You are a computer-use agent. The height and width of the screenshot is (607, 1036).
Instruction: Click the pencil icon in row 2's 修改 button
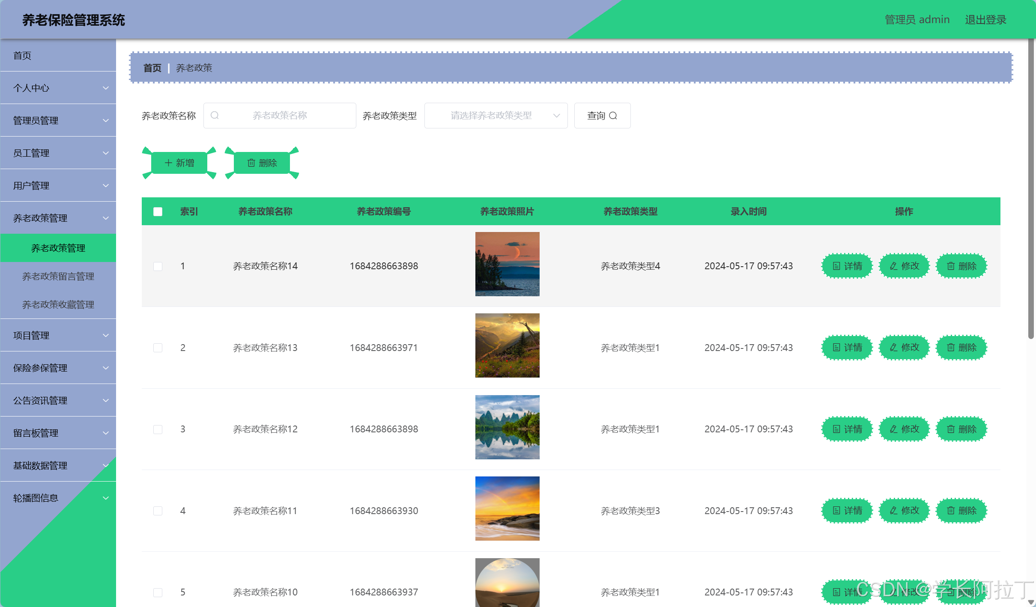(893, 348)
